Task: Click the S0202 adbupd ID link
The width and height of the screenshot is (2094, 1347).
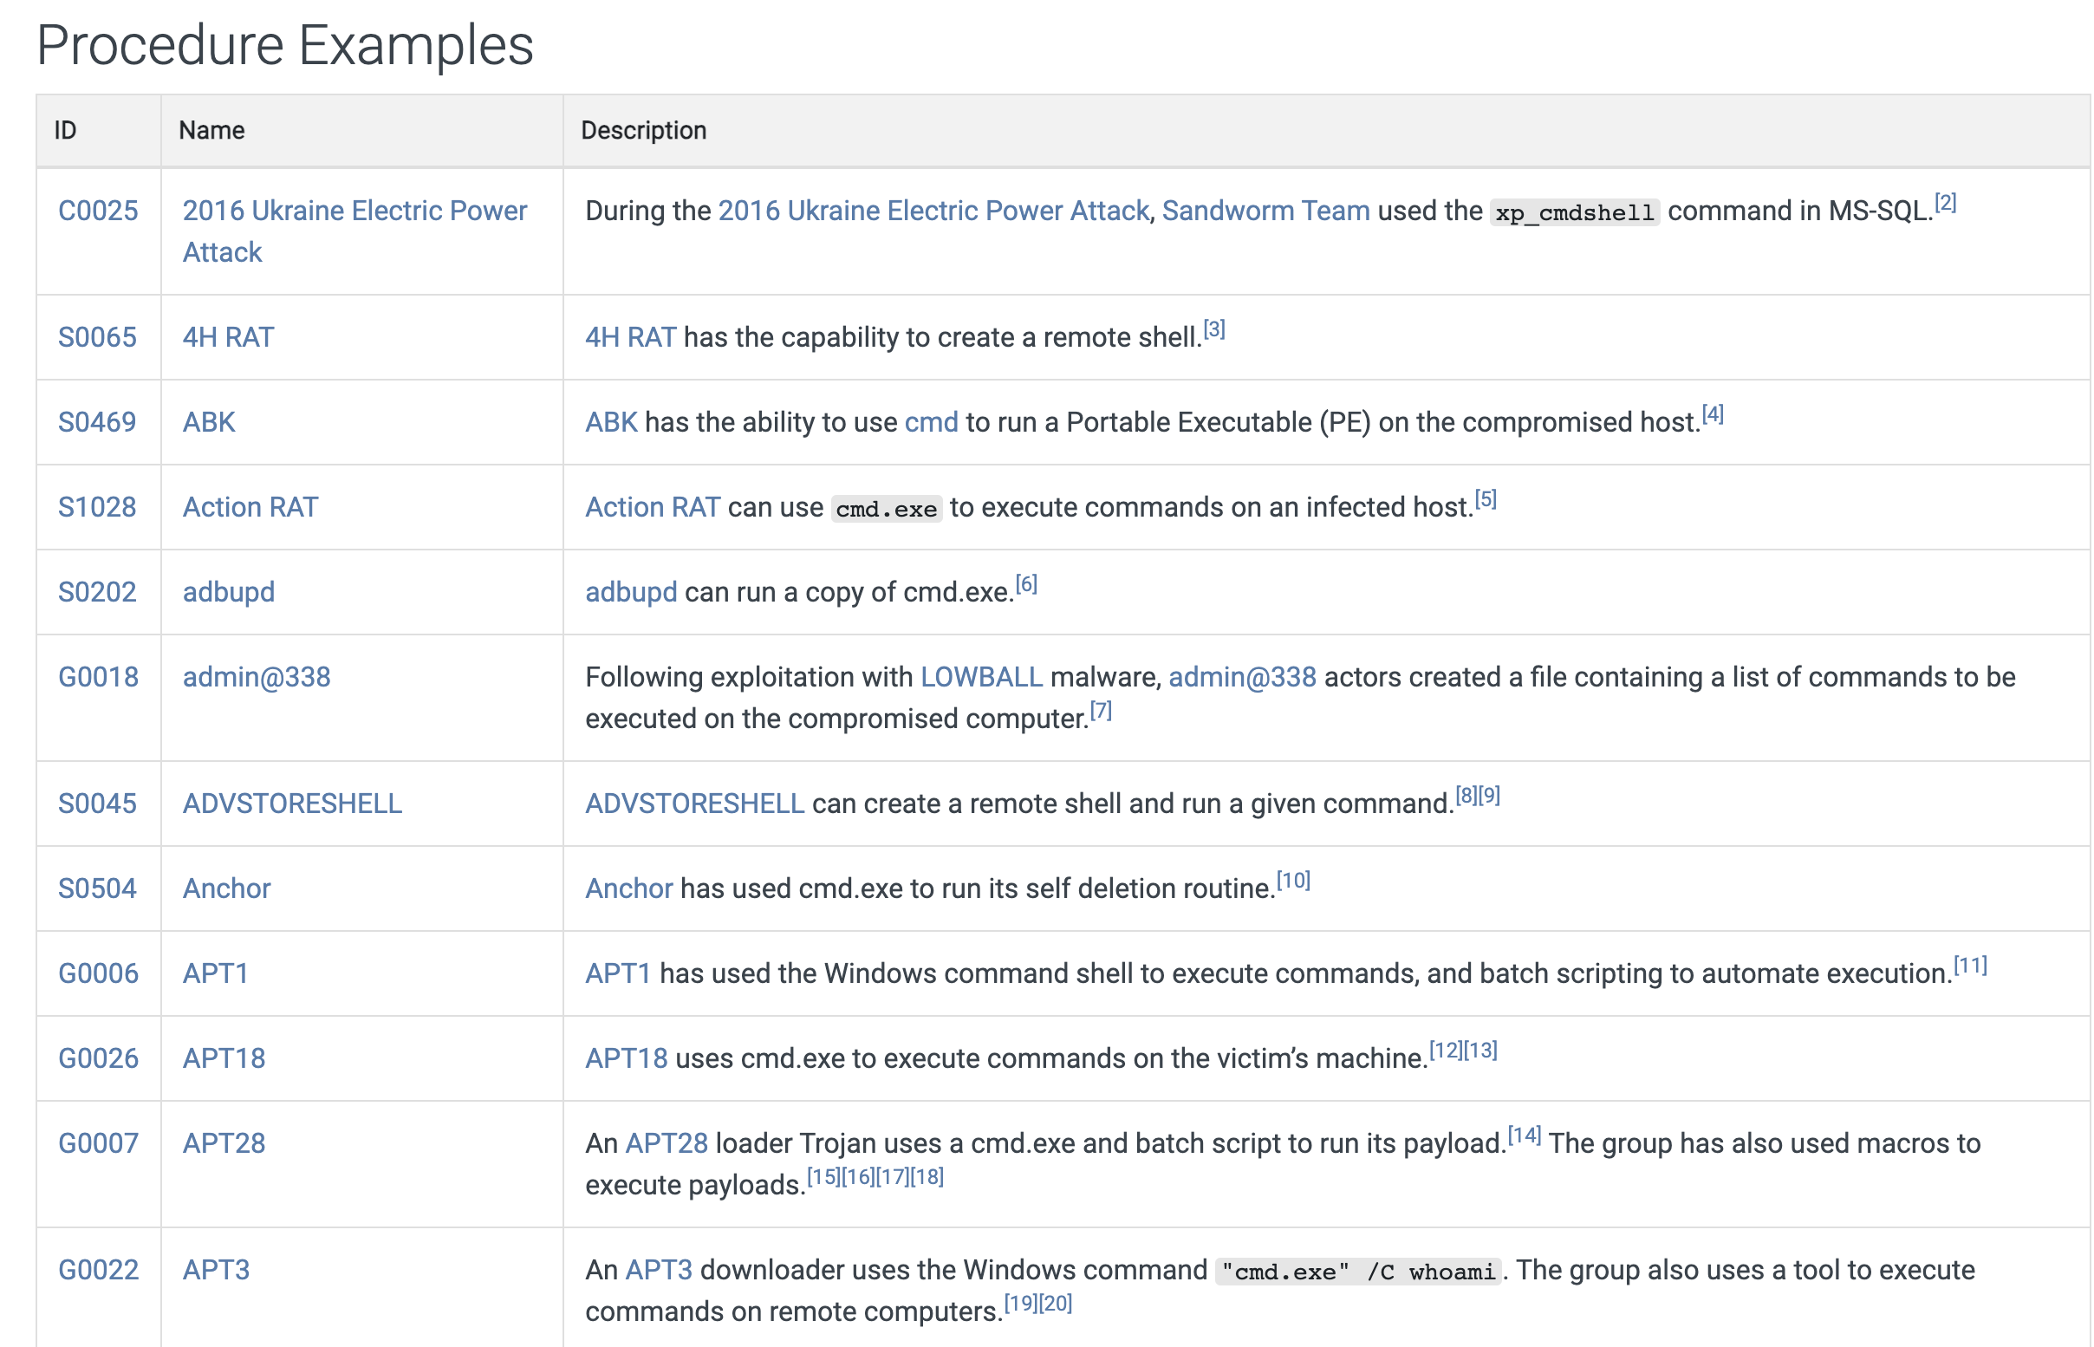Action: tap(97, 591)
